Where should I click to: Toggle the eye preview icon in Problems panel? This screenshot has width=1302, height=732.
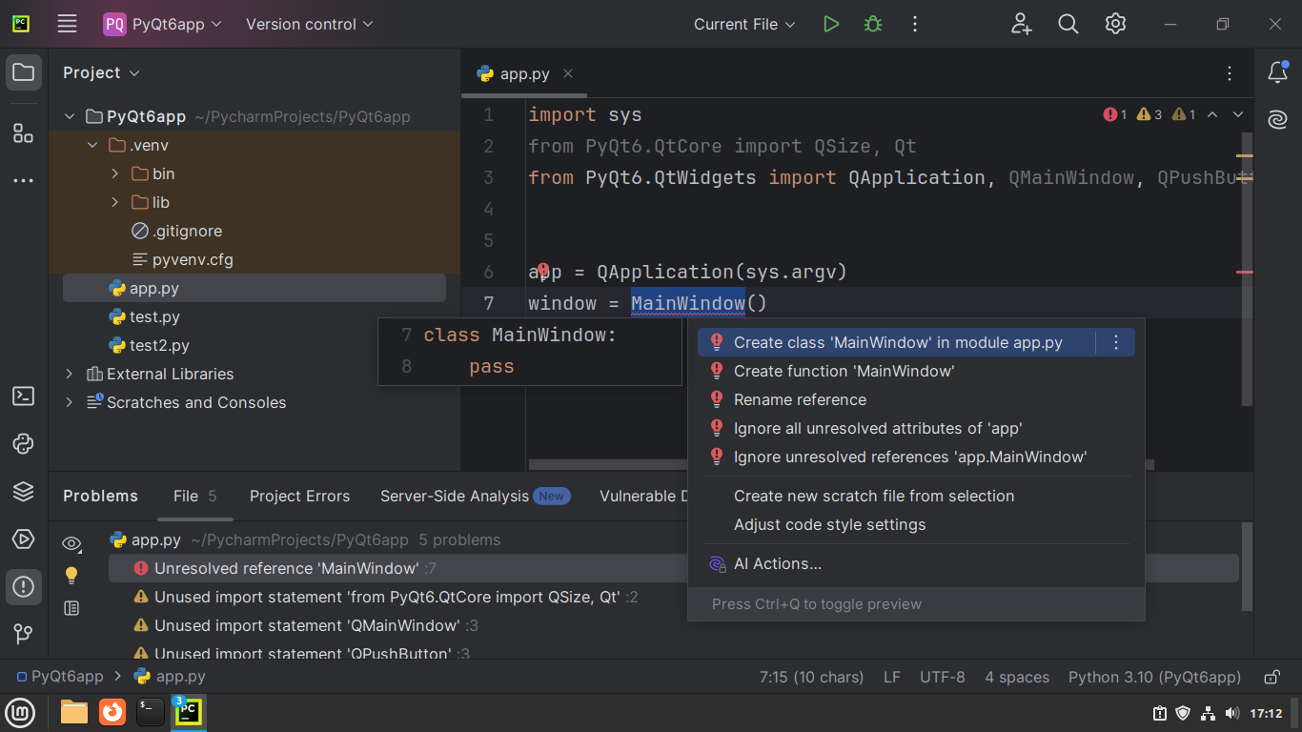click(x=71, y=544)
